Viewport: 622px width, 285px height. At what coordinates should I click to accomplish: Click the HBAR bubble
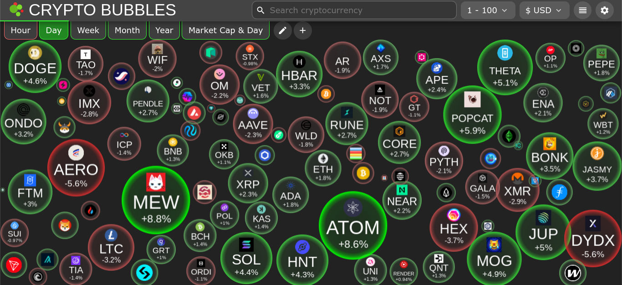pyautogui.click(x=299, y=74)
